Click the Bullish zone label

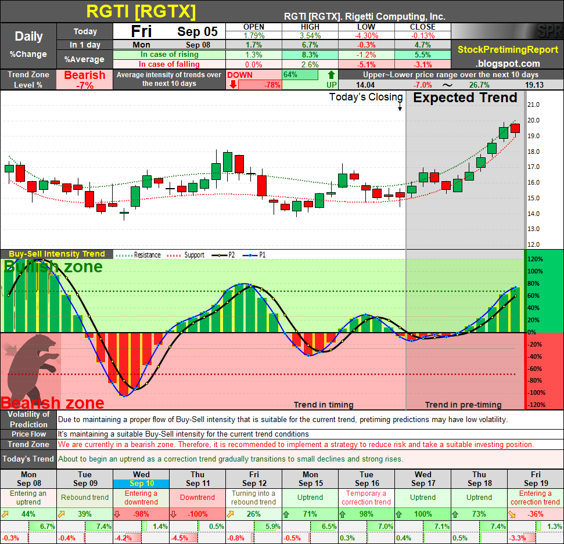pos(53,266)
